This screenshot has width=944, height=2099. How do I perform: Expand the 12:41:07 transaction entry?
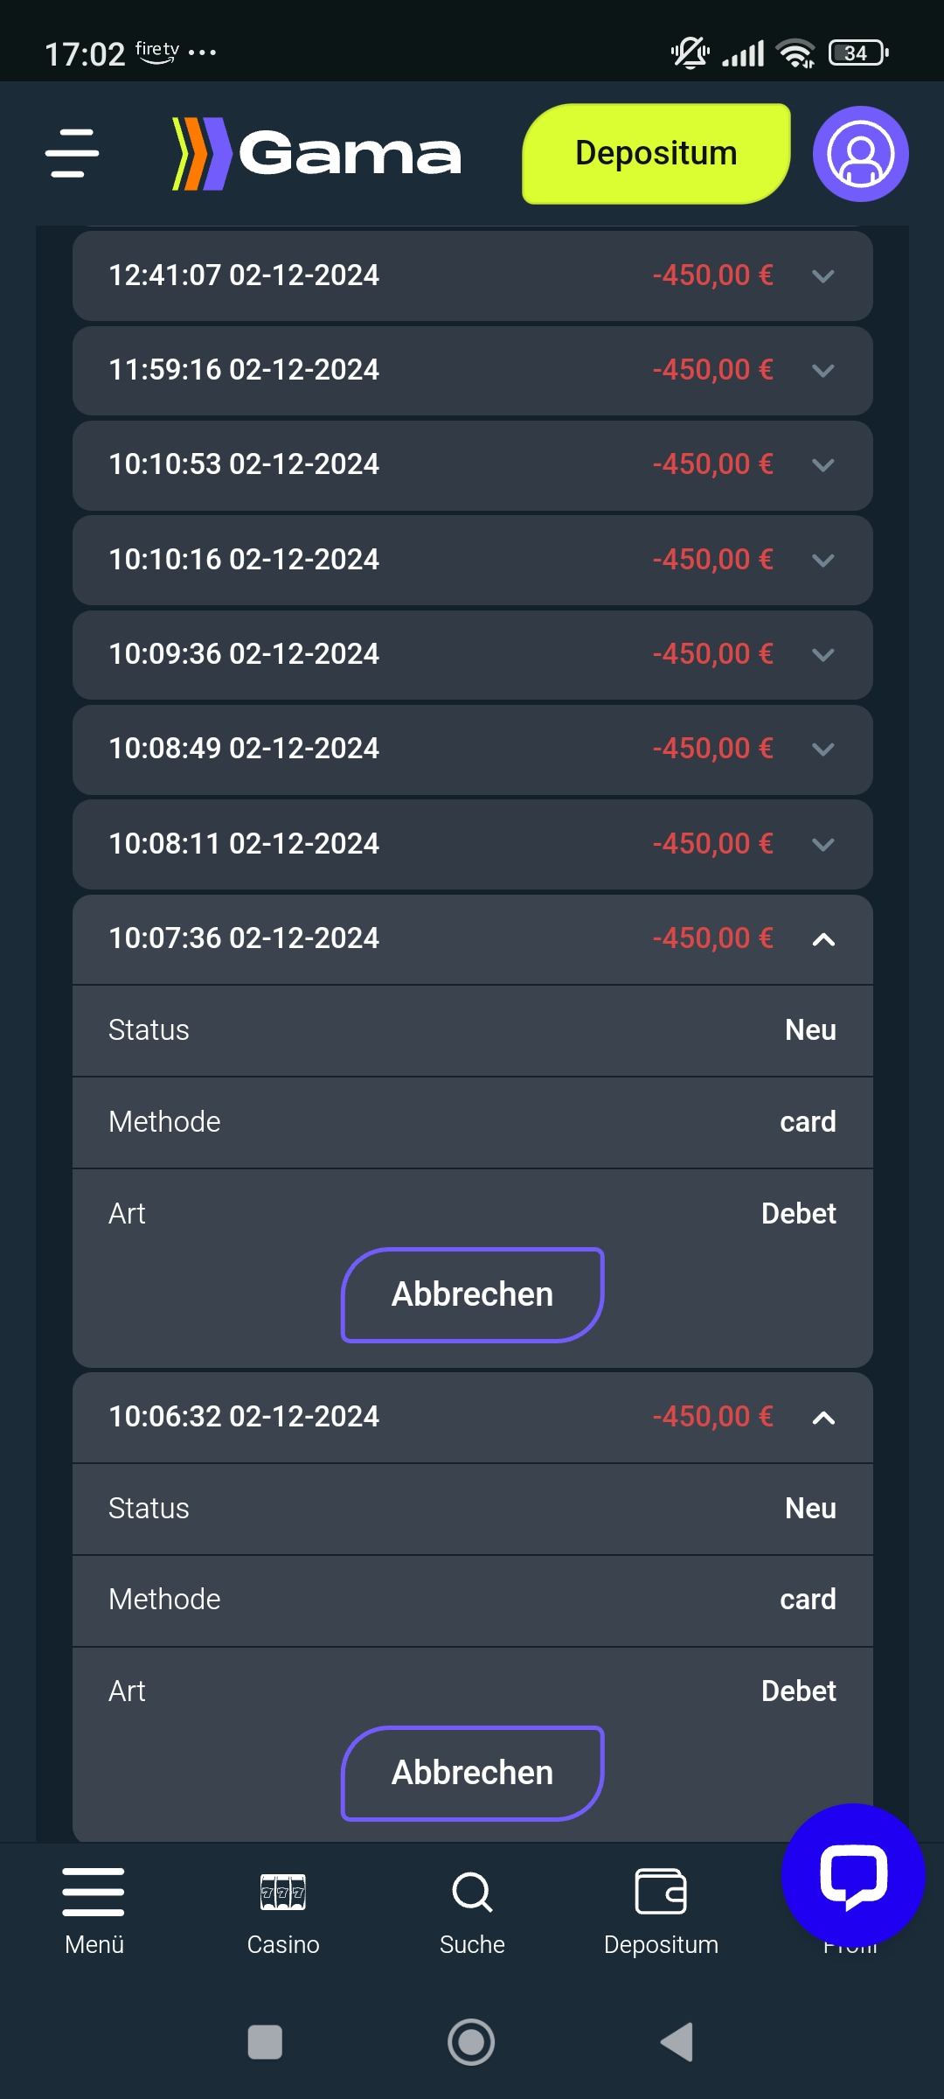pos(472,275)
